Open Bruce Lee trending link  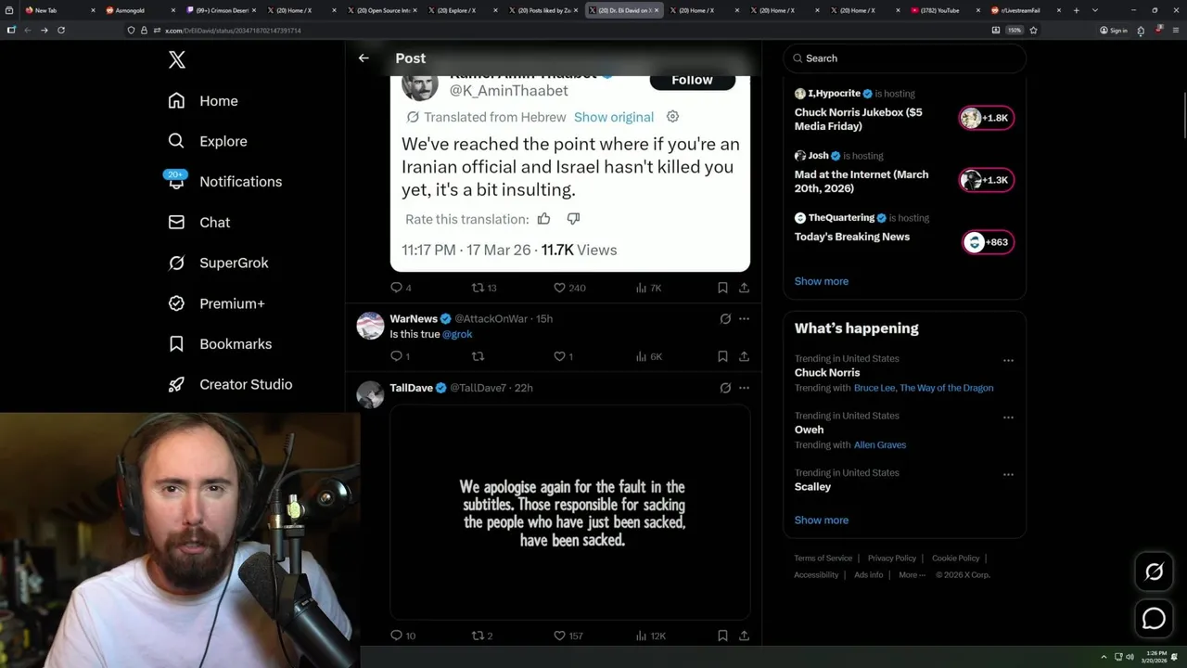(874, 388)
